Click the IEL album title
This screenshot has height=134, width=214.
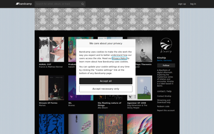tap(70, 103)
